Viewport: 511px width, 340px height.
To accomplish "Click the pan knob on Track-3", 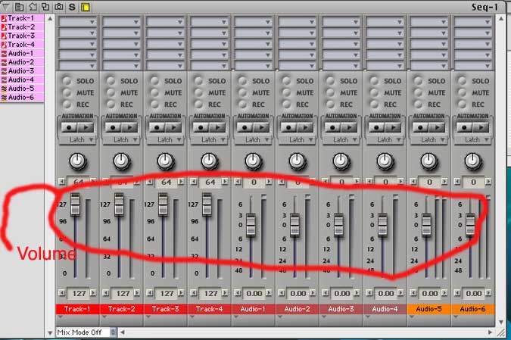I will click(x=164, y=161).
